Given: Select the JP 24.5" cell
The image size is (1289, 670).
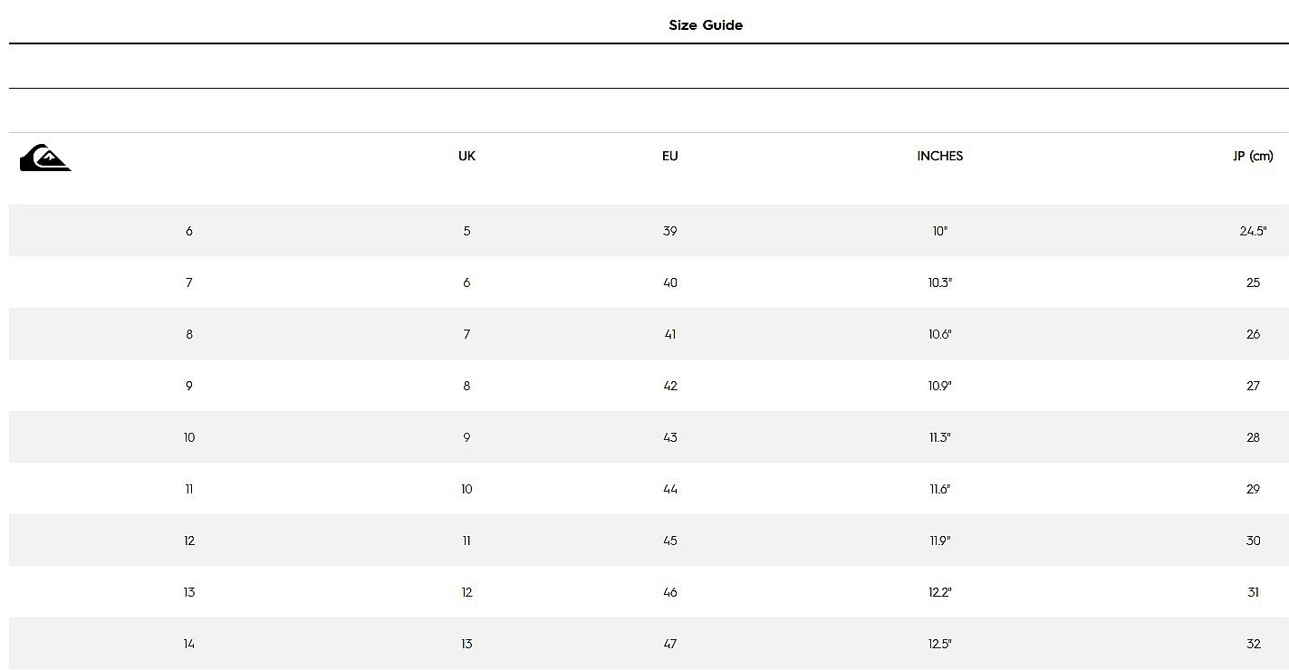Looking at the screenshot, I should point(1253,231).
